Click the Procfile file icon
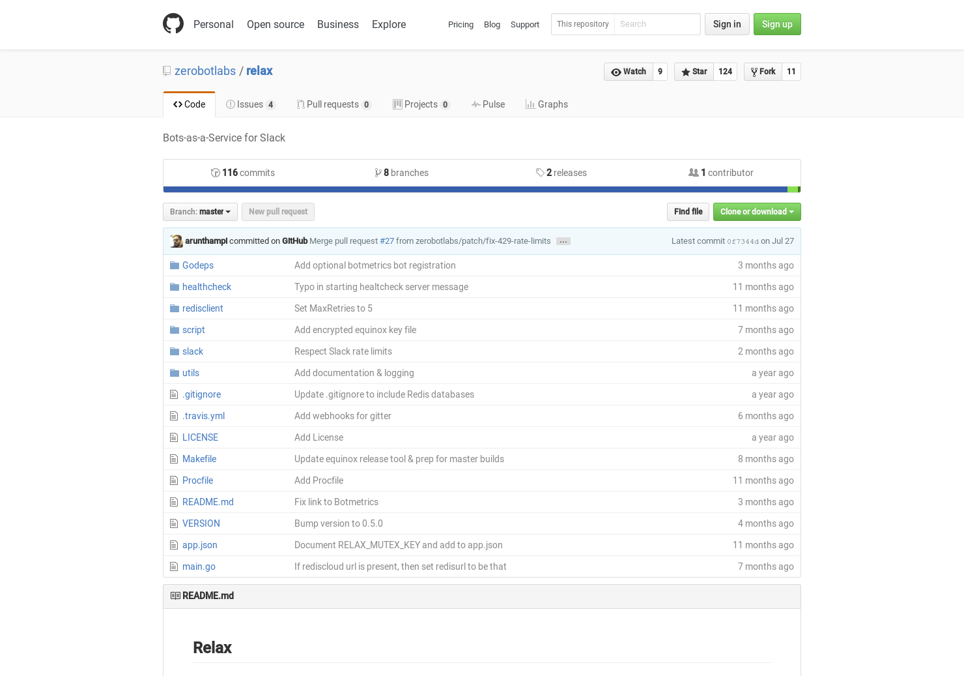This screenshot has height=676, width=964. (174, 480)
